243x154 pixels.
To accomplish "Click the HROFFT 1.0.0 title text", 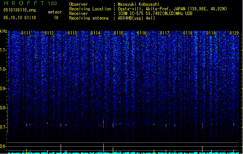I will click(x=31, y=3).
